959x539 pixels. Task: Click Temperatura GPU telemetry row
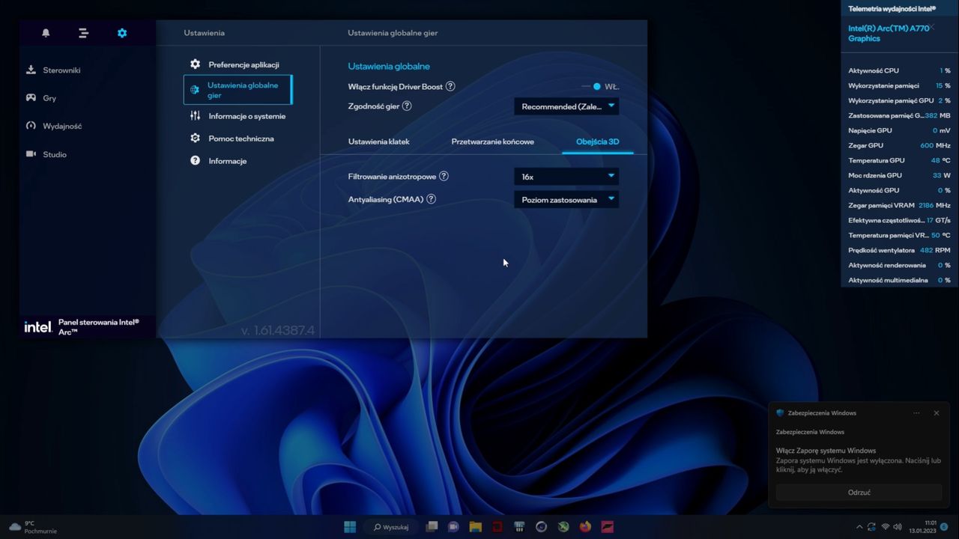point(899,160)
